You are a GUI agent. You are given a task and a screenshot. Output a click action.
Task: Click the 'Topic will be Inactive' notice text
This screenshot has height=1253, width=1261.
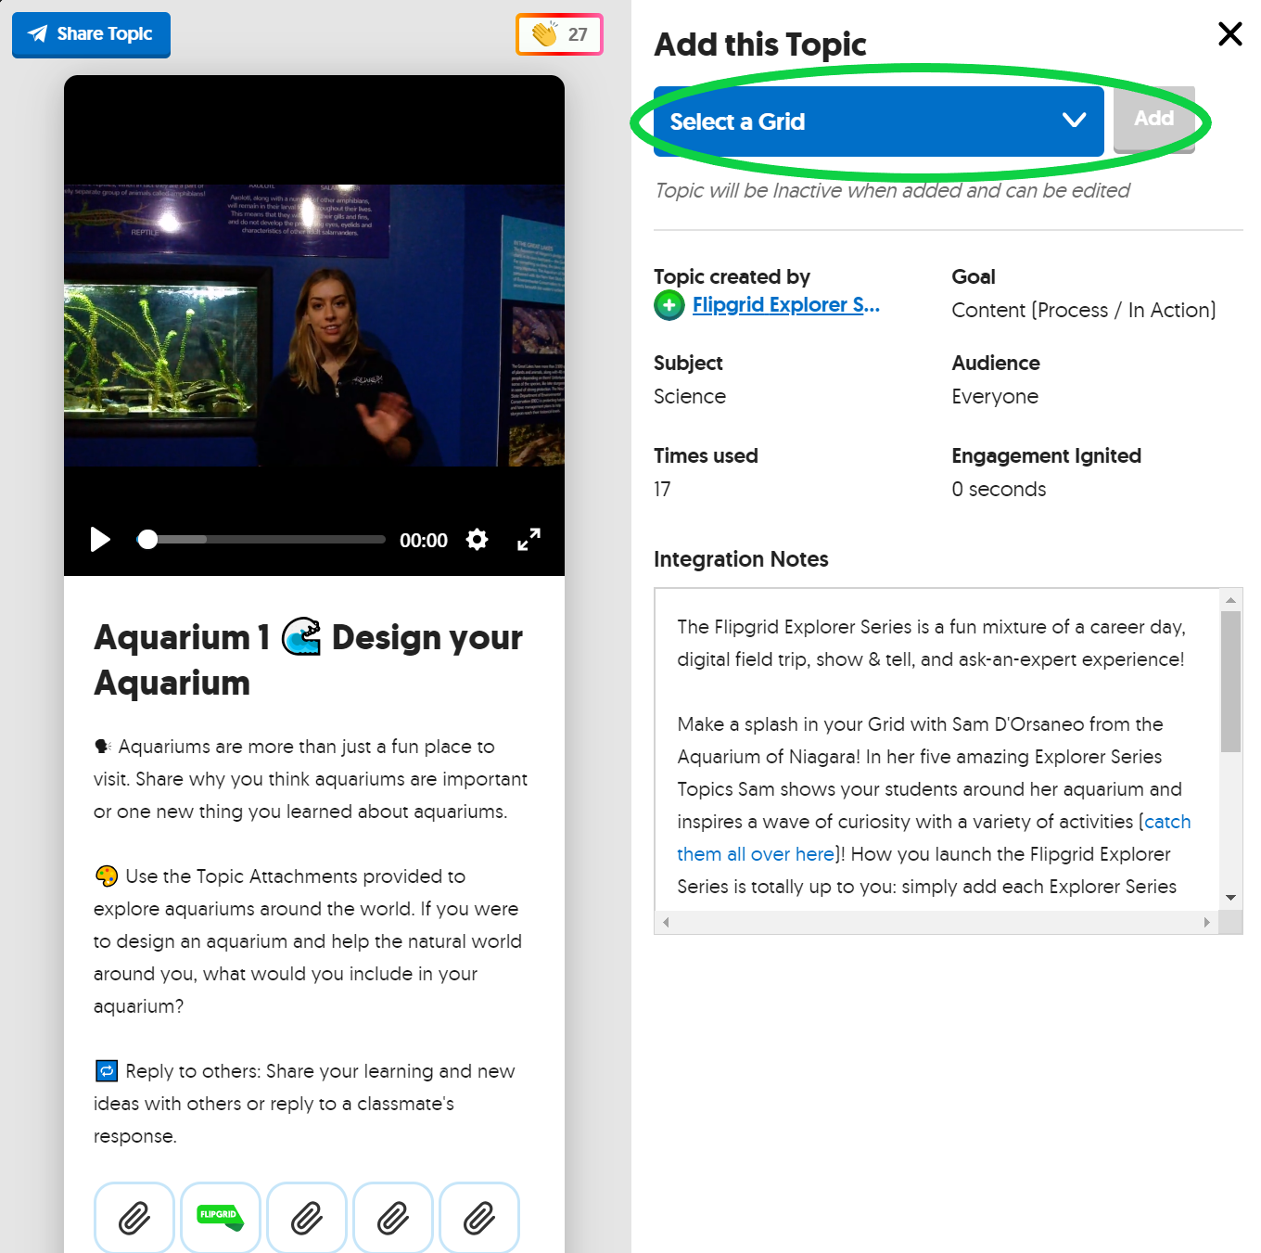tap(892, 190)
